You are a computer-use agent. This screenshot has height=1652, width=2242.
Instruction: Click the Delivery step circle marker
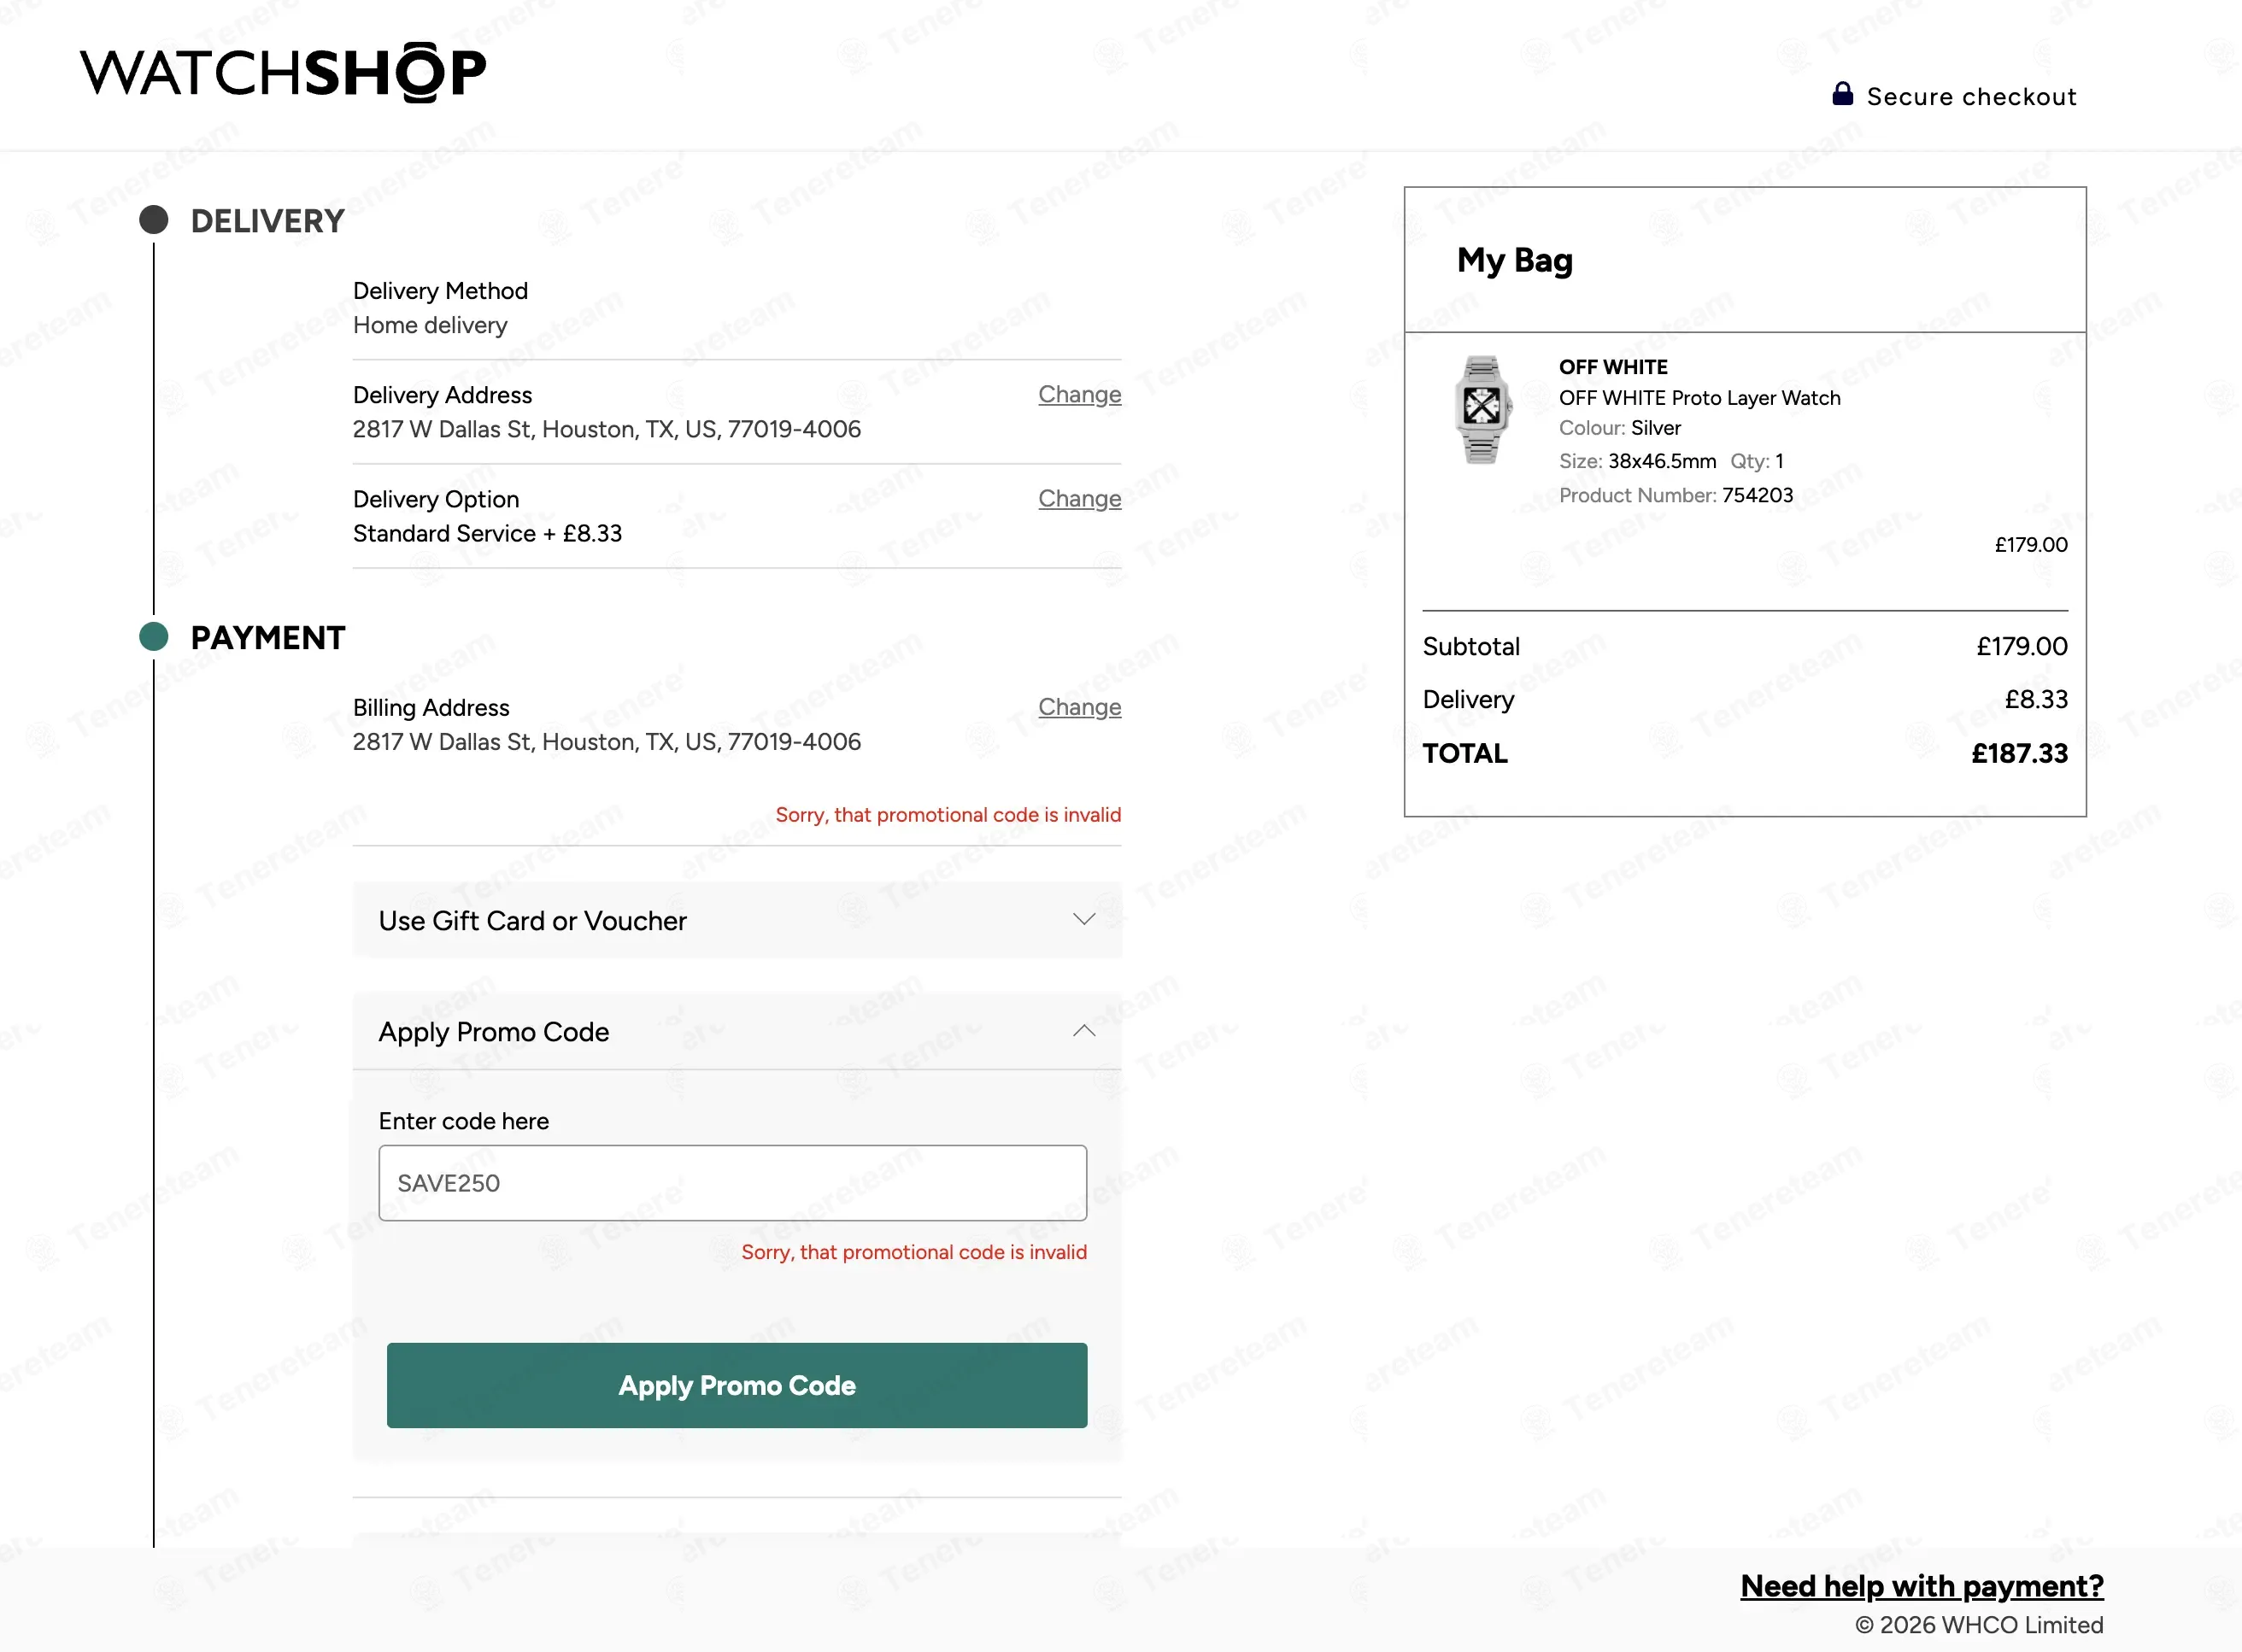pyautogui.click(x=154, y=220)
